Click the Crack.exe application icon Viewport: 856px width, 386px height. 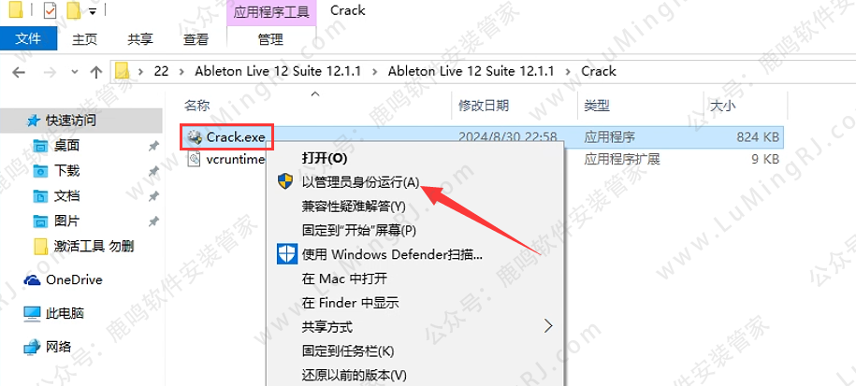coord(195,137)
